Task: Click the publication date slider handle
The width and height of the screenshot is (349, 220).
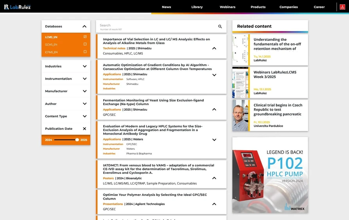Action: (x=77, y=140)
